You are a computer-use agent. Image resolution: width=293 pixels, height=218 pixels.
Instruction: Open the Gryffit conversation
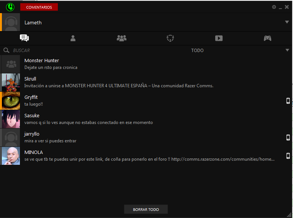[146, 101]
